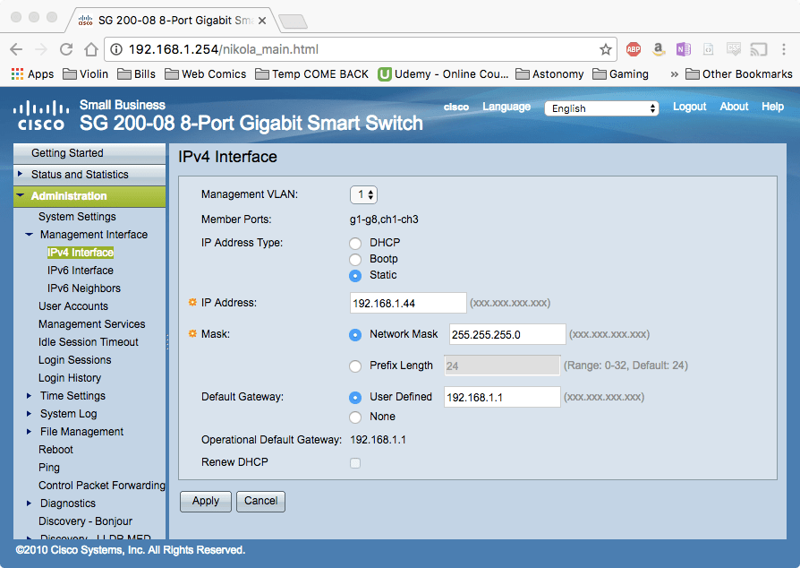Open the Gaming bookmarks folder

point(620,74)
